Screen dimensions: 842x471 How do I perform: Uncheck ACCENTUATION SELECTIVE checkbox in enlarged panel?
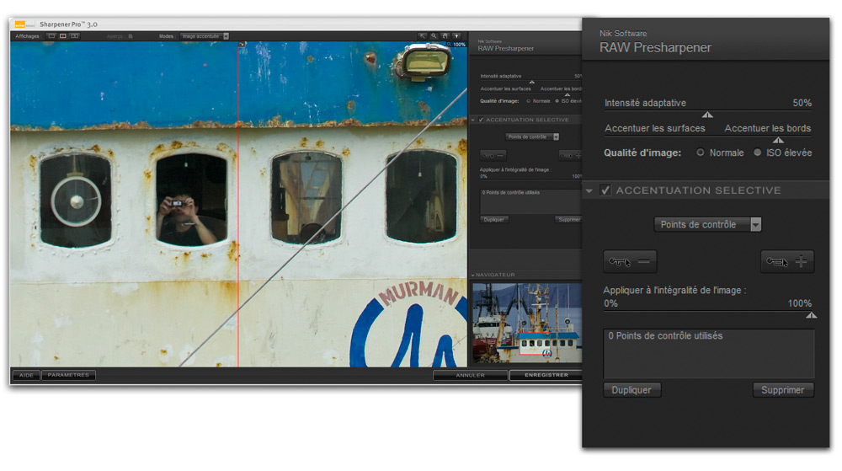[605, 190]
